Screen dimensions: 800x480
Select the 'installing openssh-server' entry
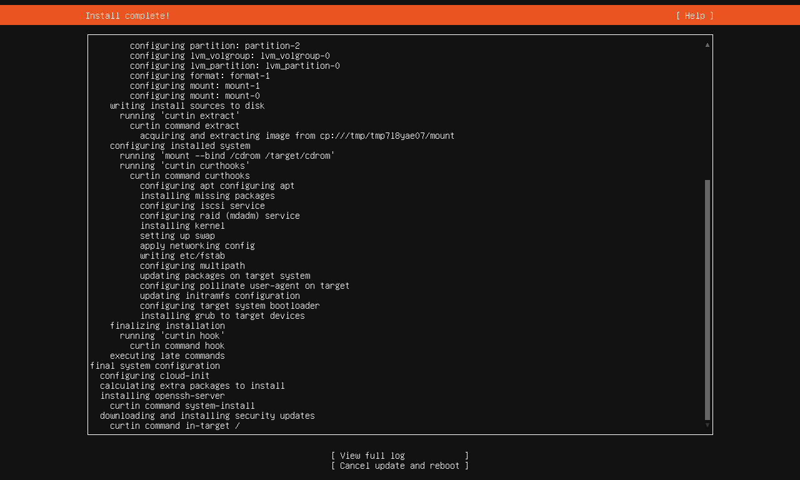click(x=162, y=396)
